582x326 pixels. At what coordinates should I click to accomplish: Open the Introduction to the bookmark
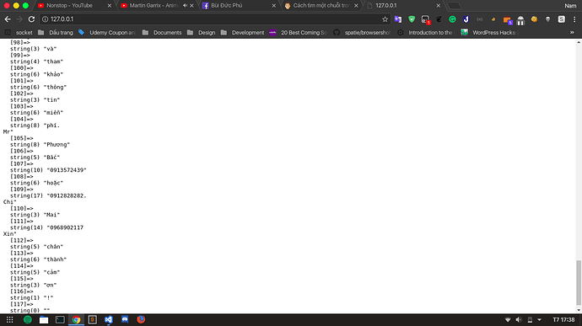coord(426,33)
